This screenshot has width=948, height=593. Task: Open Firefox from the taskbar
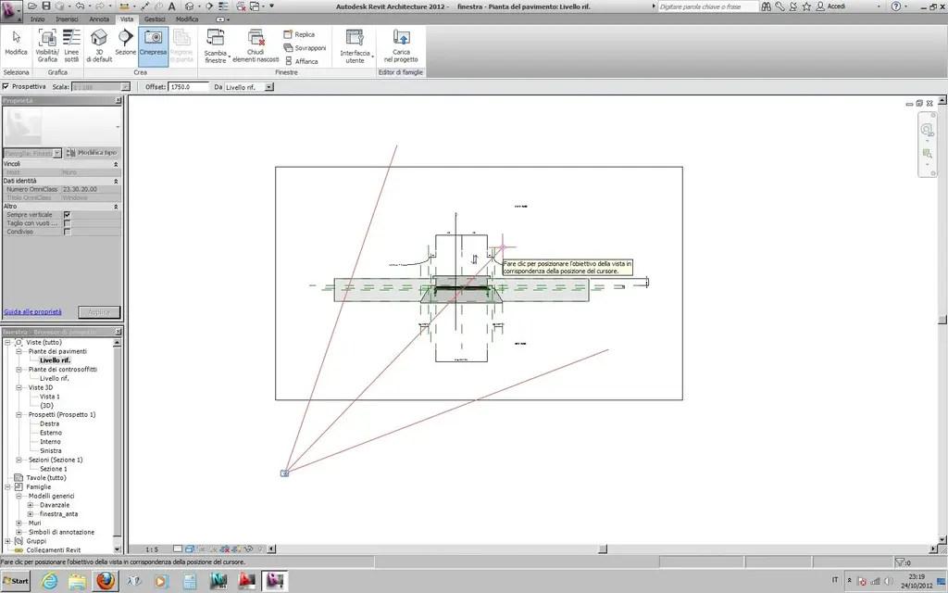106,581
